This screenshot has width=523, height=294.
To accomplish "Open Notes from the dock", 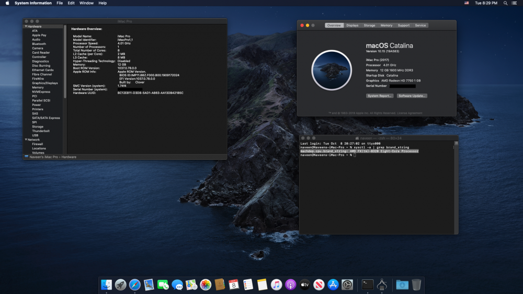I will click(x=262, y=285).
